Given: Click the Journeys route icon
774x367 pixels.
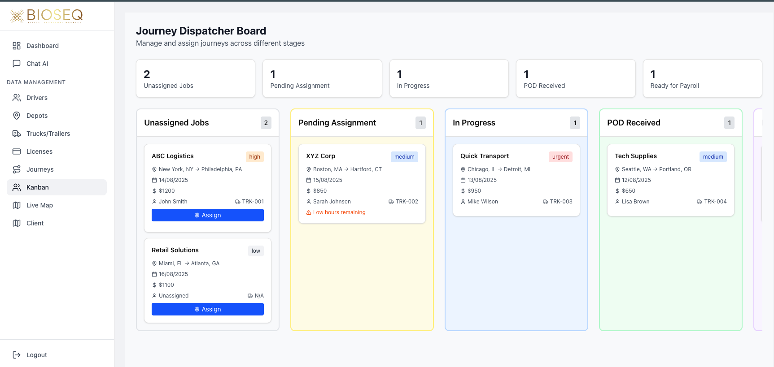Looking at the screenshot, I should (17, 169).
